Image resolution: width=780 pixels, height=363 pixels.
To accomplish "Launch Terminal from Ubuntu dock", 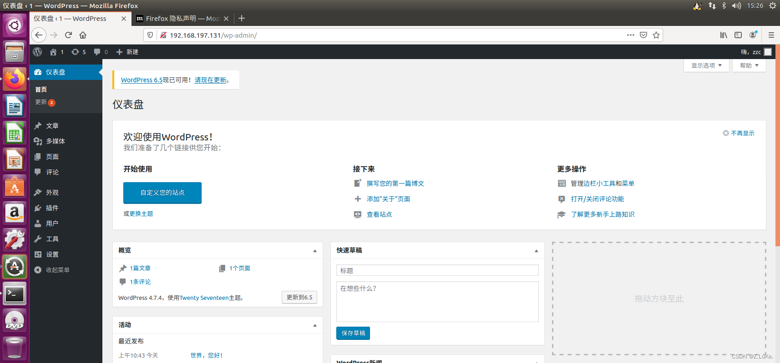I will pos(15,294).
